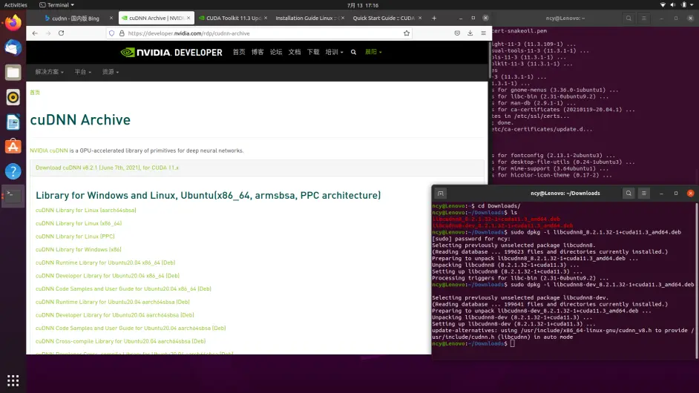Click the NVIDIA cuDNN link

tap(48, 151)
